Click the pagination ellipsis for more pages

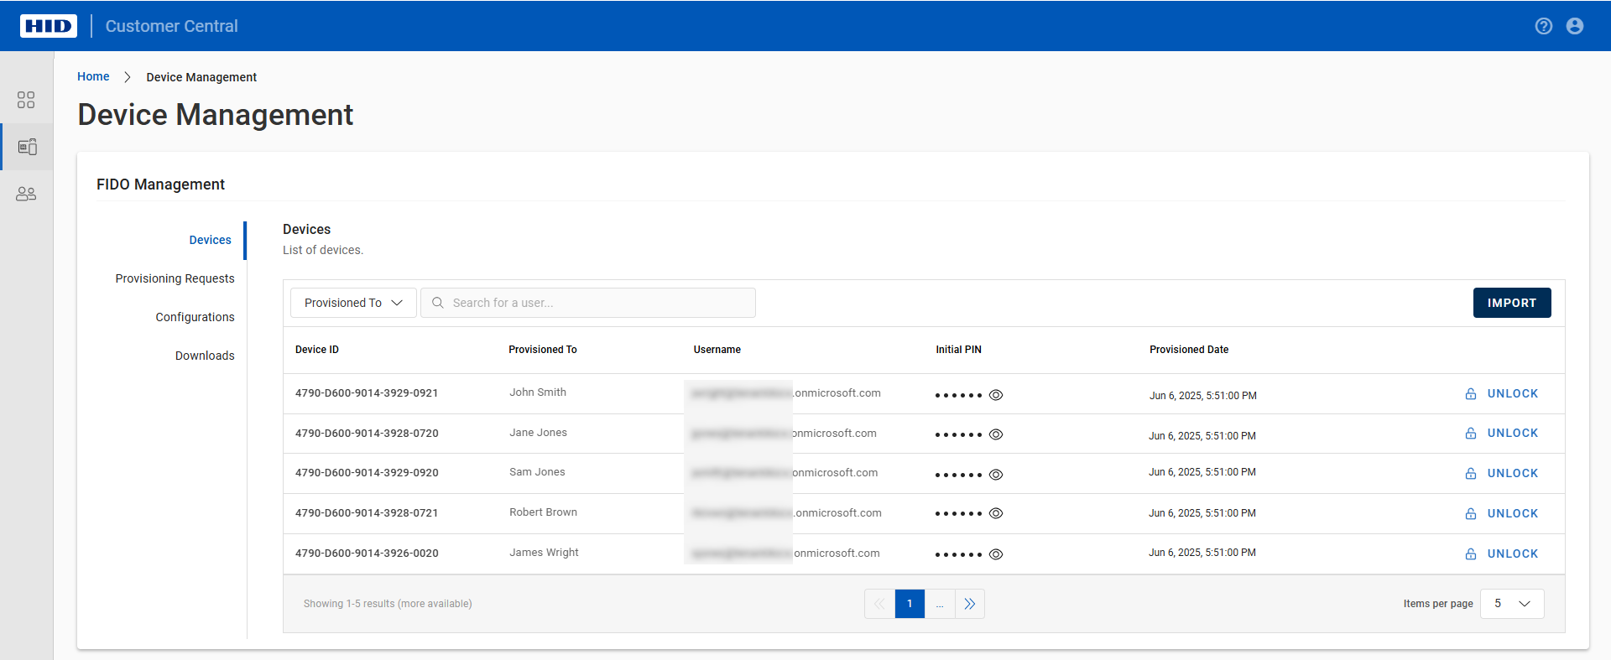[x=940, y=604]
